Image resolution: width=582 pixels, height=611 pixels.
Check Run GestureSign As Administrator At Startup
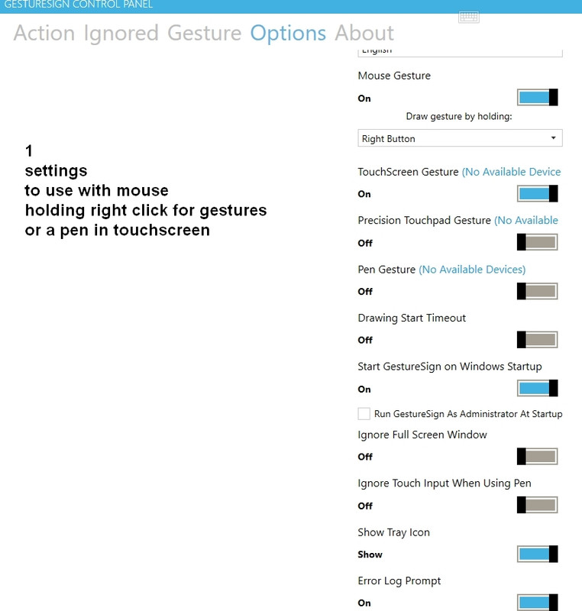click(364, 414)
